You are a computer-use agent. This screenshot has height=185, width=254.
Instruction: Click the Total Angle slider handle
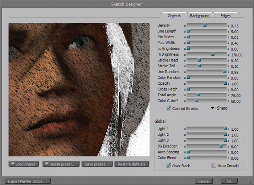point(198,95)
